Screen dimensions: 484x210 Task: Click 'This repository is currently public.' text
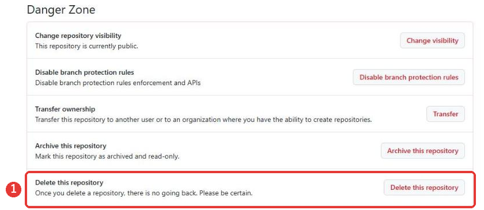click(x=86, y=46)
